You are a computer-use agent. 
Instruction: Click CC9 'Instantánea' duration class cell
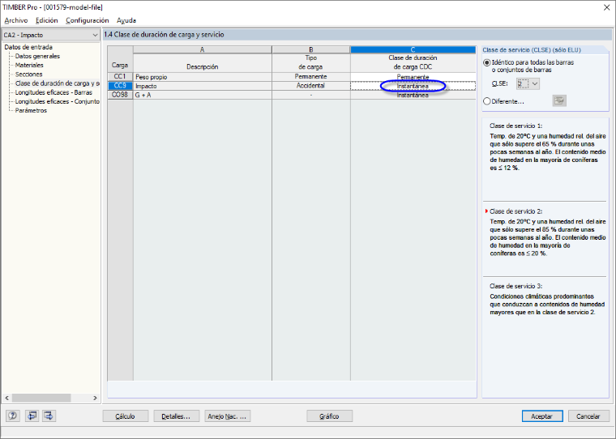tap(413, 86)
